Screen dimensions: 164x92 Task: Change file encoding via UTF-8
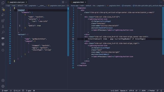pyautogui.click(x=131, y=91)
